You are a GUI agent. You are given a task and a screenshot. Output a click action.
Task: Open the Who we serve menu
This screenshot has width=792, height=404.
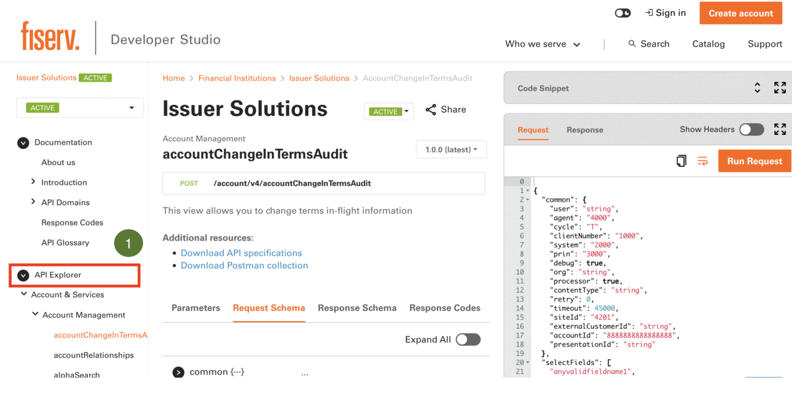tap(543, 44)
